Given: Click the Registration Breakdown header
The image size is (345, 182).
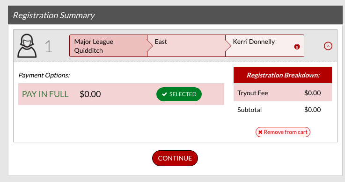Looking at the screenshot, I should [283, 75].
